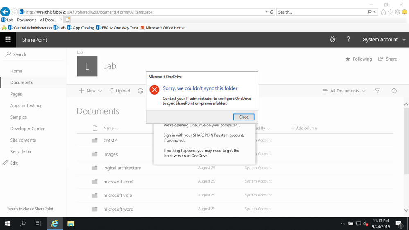This screenshot has width=409, height=230.
Task: Open FBA & One Way Trust favorite
Action: pos(117,28)
